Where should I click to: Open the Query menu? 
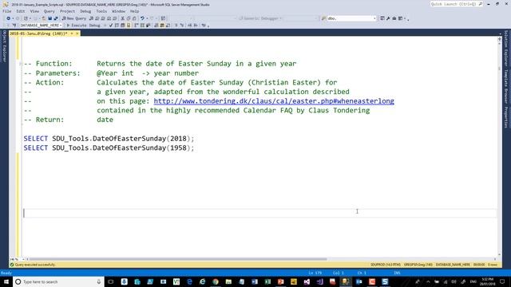[x=50, y=11]
